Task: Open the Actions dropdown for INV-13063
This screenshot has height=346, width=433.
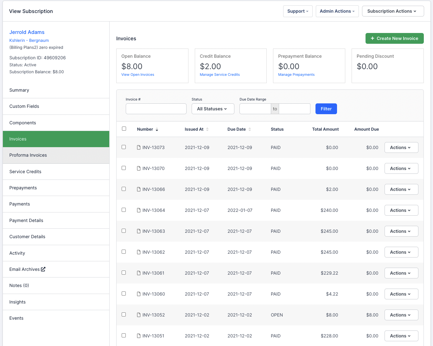Action: (x=401, y=231)
